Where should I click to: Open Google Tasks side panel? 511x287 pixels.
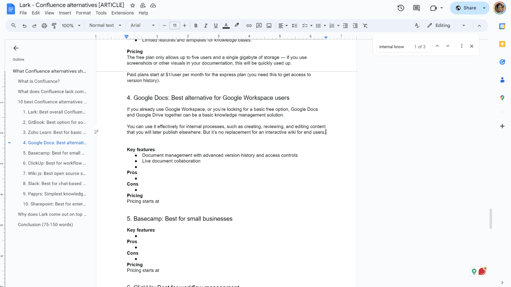tap(502, 62)
